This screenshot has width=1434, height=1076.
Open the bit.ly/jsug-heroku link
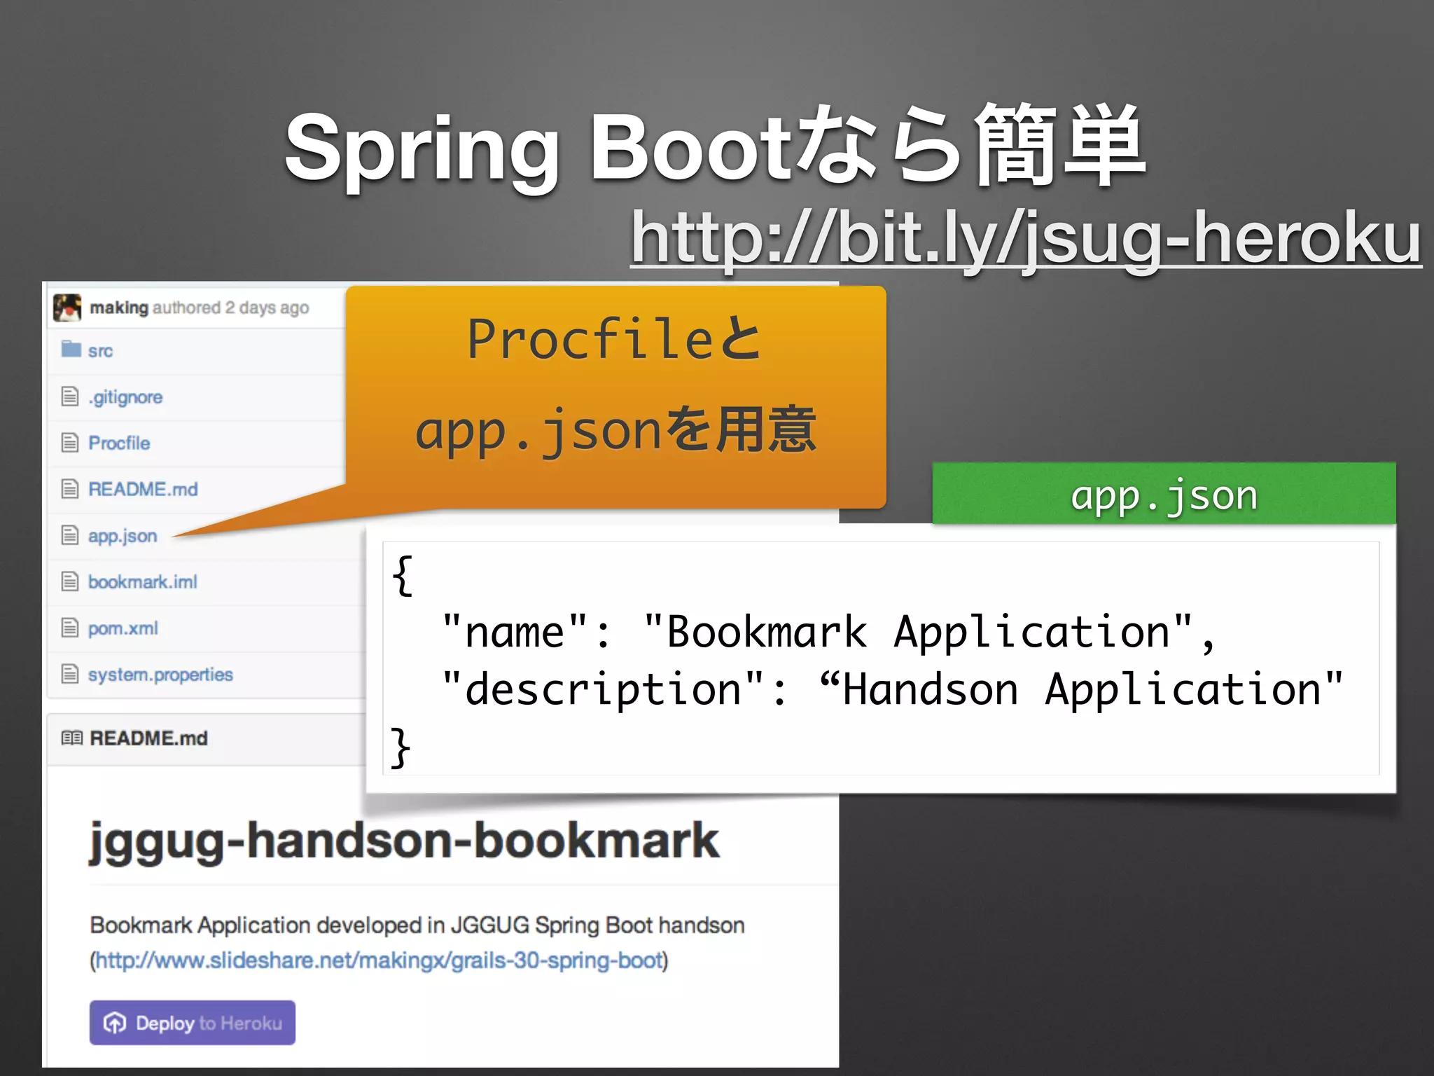coord(1026,238)
